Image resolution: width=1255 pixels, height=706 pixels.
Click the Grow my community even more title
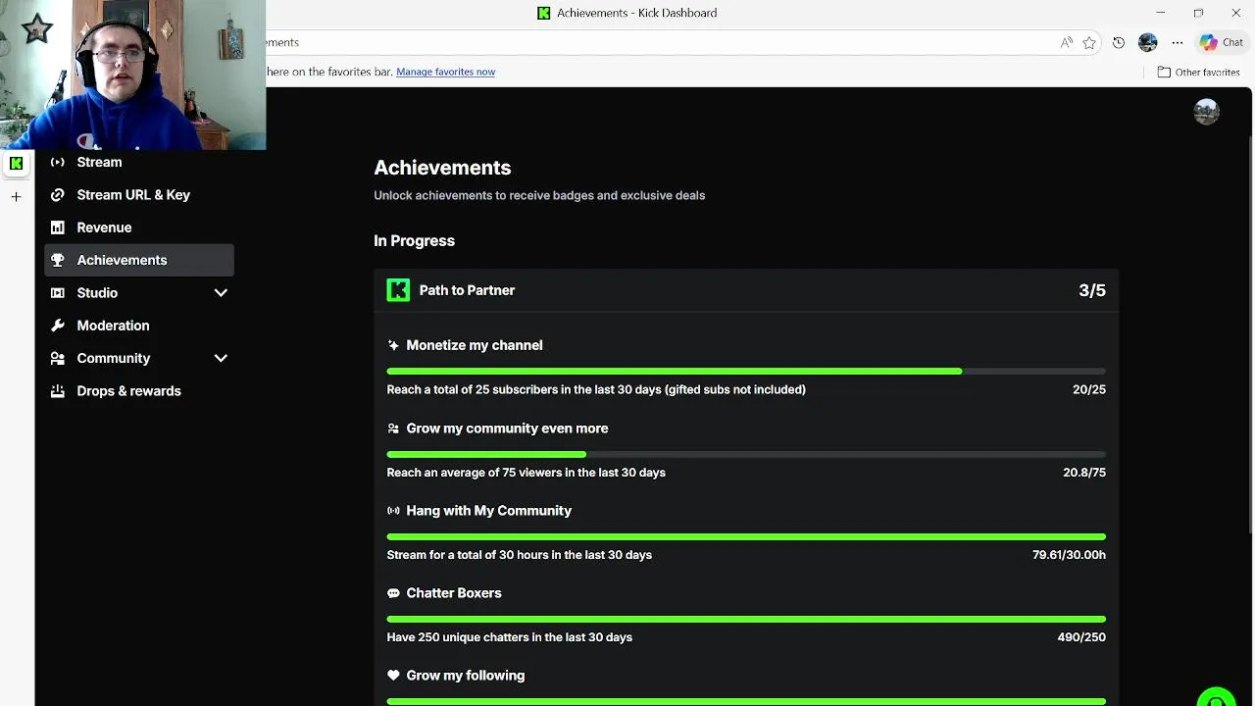click(507, 429)
